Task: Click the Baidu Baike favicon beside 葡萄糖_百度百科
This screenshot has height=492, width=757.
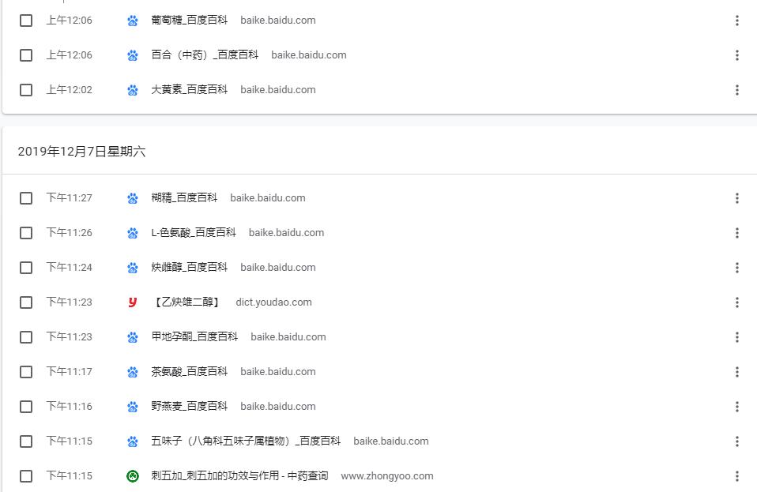Action: click(x=132, y=20)
